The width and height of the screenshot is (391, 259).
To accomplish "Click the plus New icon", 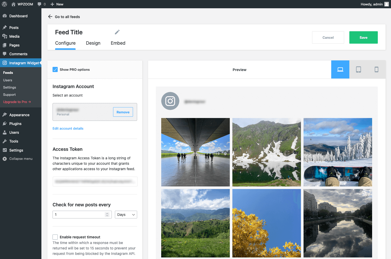I will (x=52, y=4).
